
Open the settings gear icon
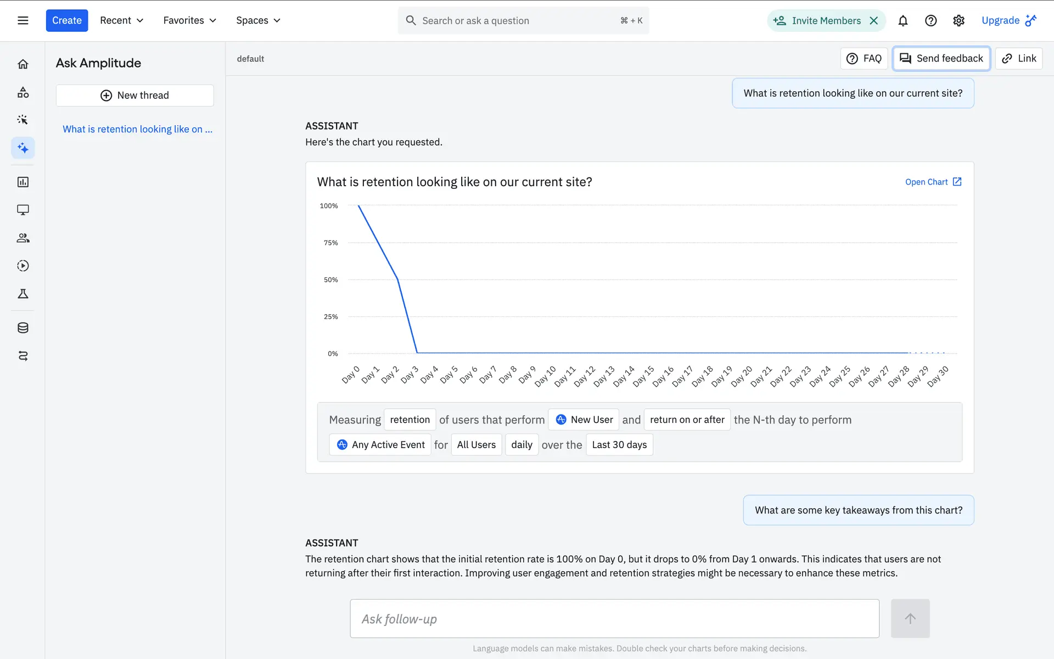[x=958, y=20]
